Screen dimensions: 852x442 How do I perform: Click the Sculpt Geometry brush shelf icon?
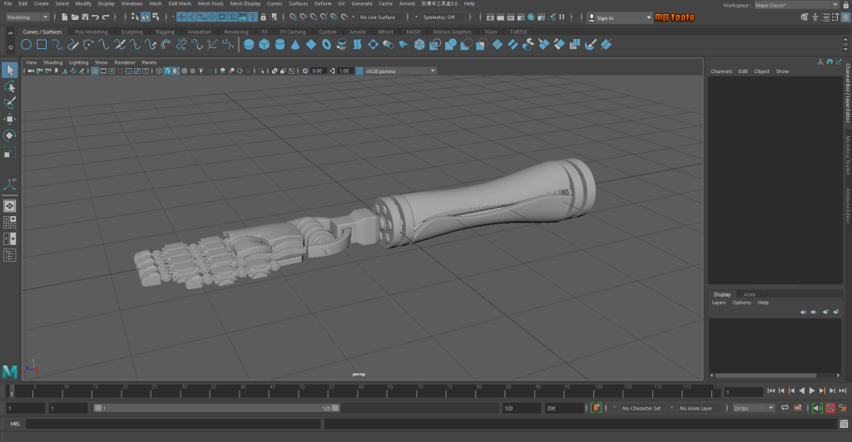click(591, 45)
